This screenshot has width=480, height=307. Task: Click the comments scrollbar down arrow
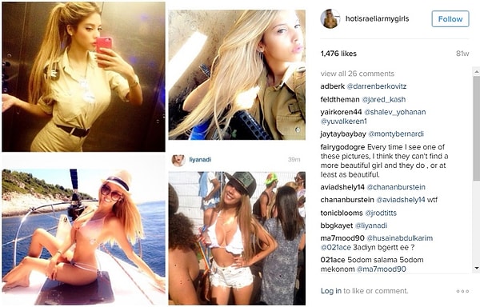(477, 268)
